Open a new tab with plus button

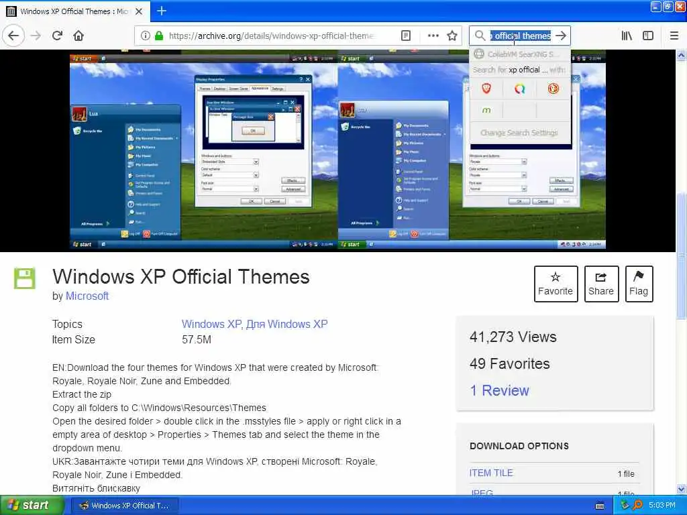162,11
